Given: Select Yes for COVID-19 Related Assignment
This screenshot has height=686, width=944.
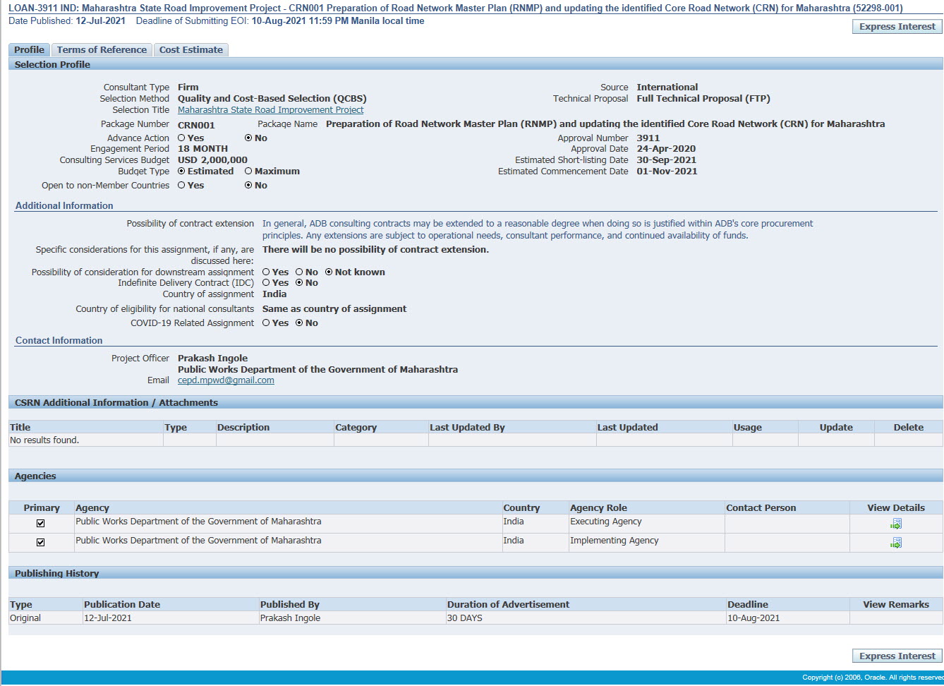Looking at the screenshot, I should click(x=266, y=323).
